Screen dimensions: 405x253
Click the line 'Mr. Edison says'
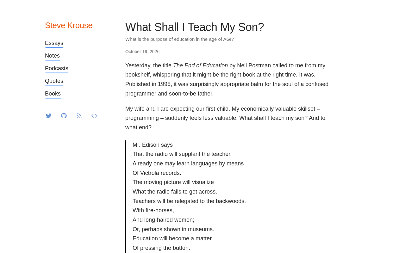coord(153,145)
